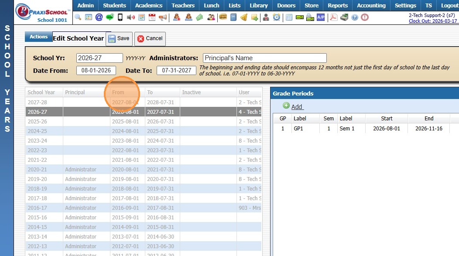Click the burger lunch icon
Screen dimensions: 459x256
223,17
